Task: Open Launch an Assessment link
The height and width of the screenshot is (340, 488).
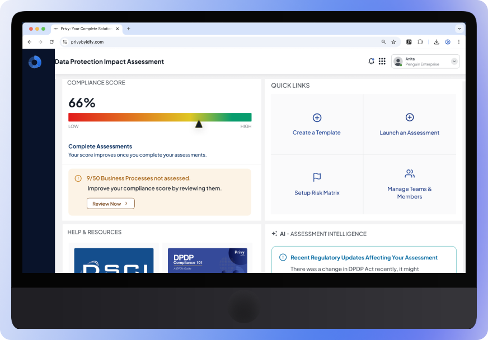Action: coord(409,133)
